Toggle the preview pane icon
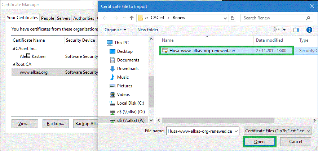 click(296, 30)
